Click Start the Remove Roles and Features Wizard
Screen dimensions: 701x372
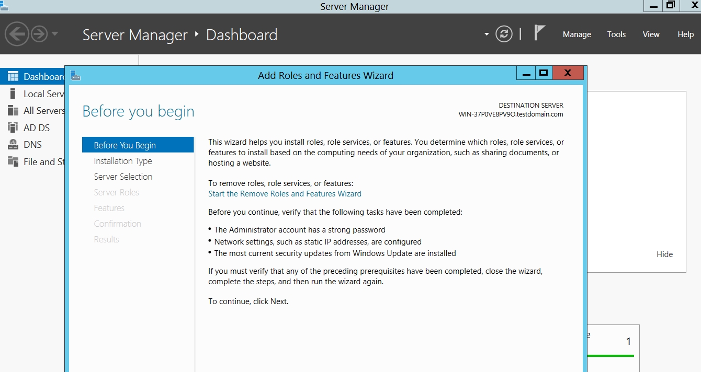pos(285,194)
